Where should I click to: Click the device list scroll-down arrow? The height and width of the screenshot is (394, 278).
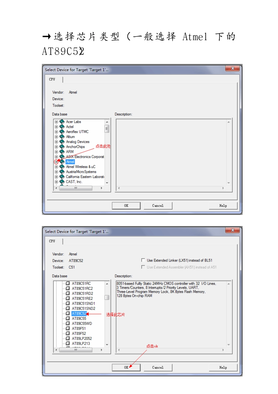107,344
